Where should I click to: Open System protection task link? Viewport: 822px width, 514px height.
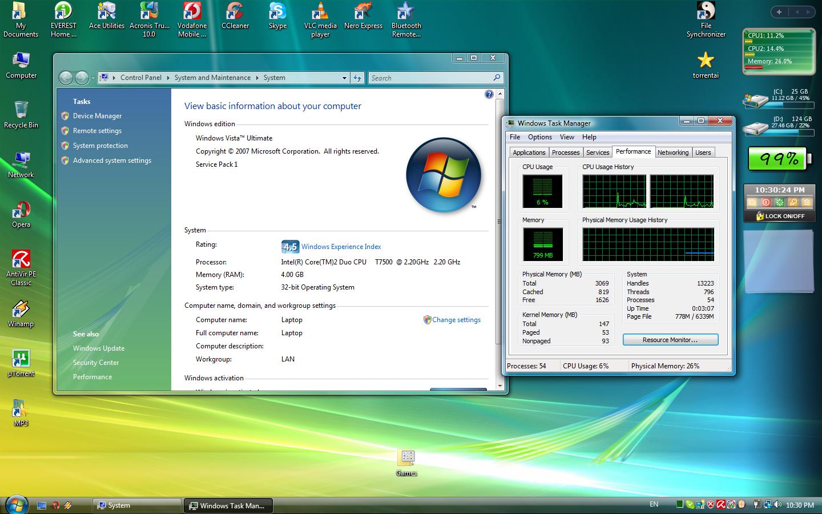[x=100, y=146]
